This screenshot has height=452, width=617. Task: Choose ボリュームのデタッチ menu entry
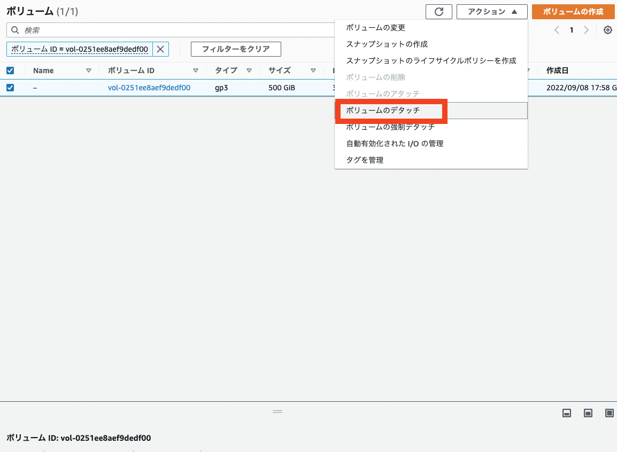pyautogui.click(x=431, y=111)
